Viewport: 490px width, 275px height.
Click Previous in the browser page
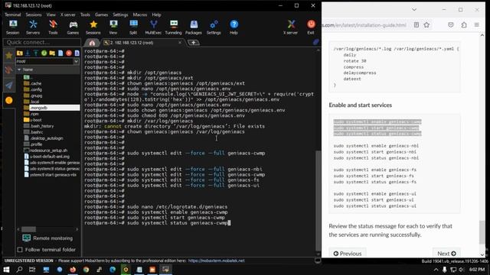348,254
